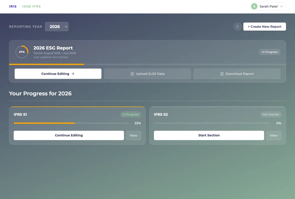Click the IFRS S1 card title

pos(20,115)
